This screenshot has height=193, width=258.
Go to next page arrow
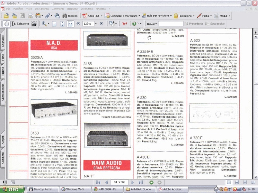click(133, 182)
